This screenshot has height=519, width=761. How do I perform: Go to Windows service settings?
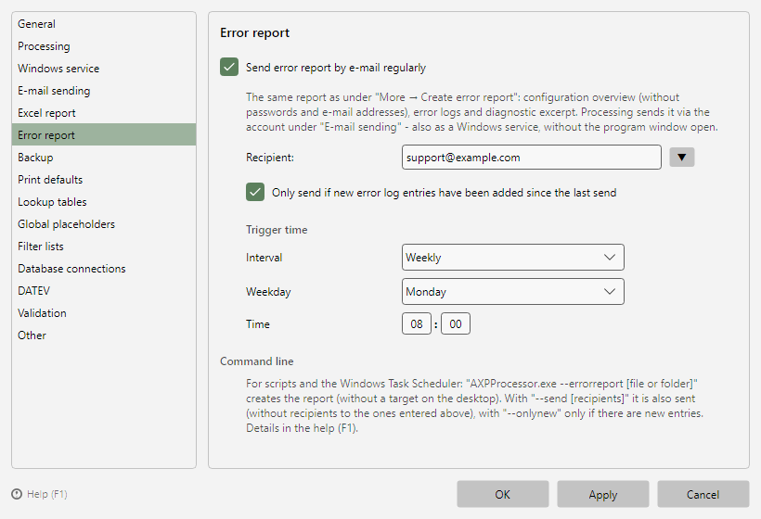104,69
